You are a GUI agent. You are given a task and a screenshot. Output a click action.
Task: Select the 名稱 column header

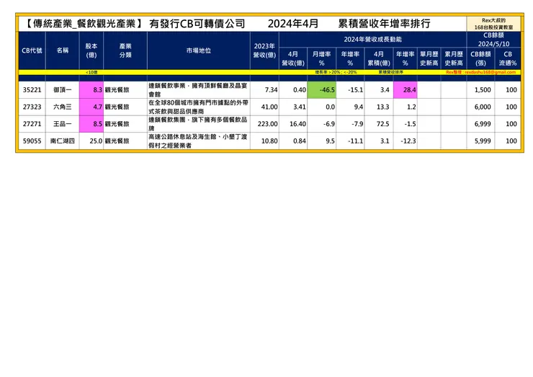(x=63, y=50)
